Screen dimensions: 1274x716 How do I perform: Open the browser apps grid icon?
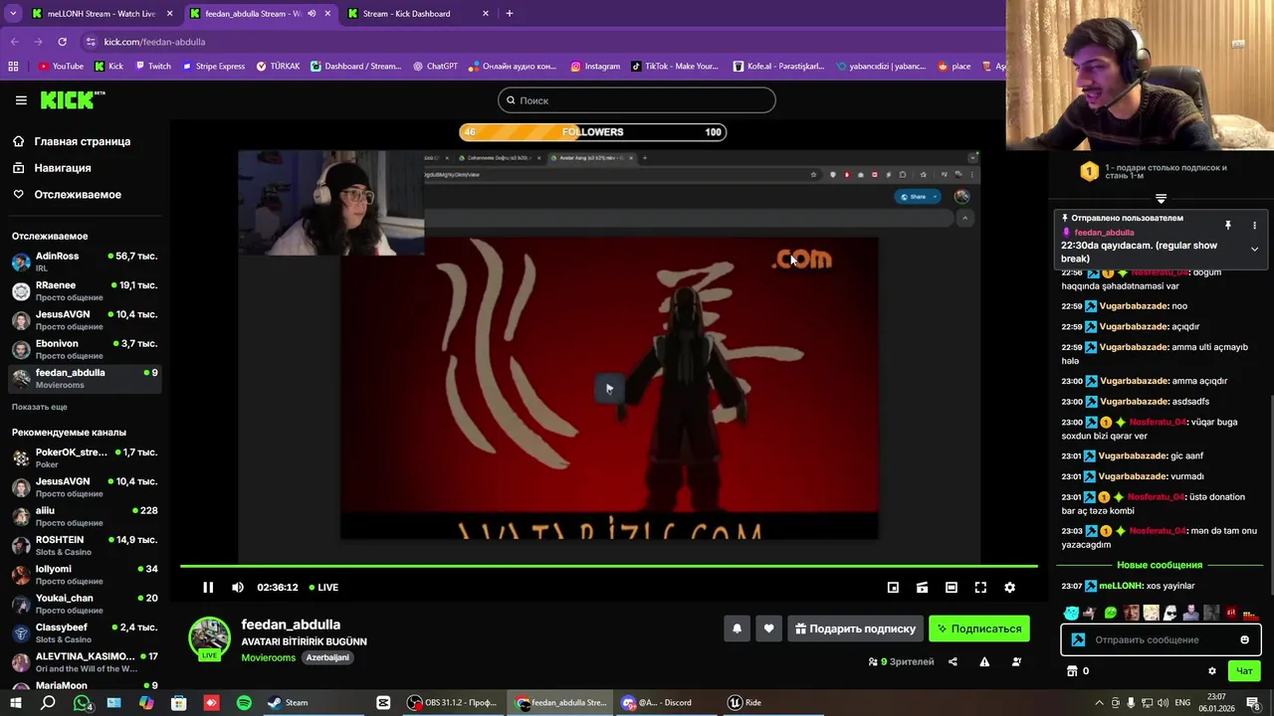tap(13, 67)
